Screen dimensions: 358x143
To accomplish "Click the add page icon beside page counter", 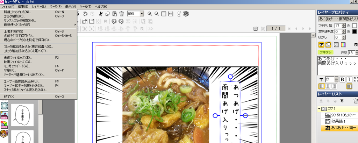I will pos(256,29).
